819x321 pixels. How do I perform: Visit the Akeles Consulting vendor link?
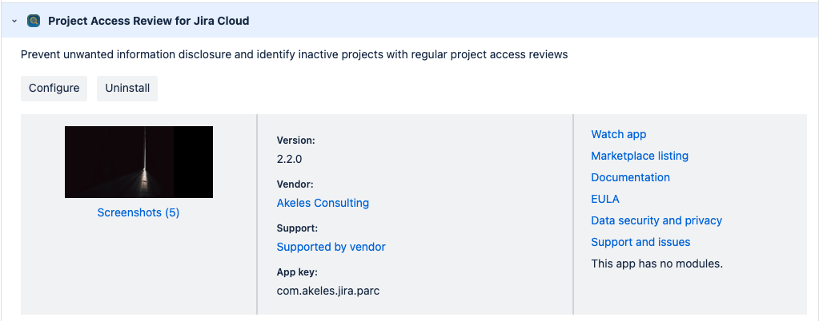[323, 203]
